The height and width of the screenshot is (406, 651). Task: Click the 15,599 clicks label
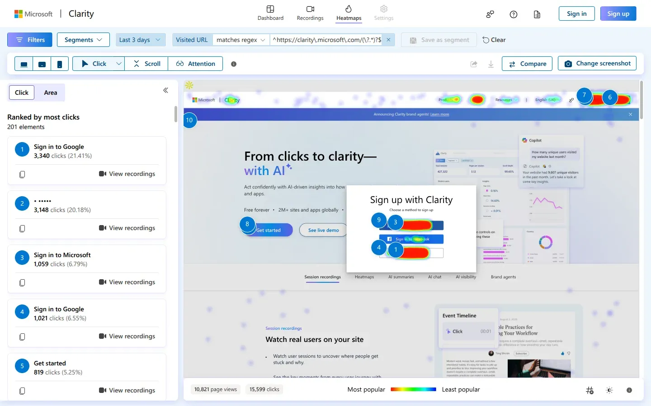264,389
